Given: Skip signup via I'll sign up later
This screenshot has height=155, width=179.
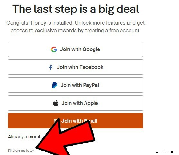Looking at the screenshot, I should click(x=21, y=151).
